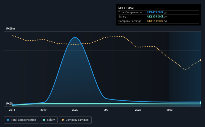Click the 2020 x-axis label
The width and height of the screenshot is (205, 127).
pyautogui.click(x=75, y=110)
